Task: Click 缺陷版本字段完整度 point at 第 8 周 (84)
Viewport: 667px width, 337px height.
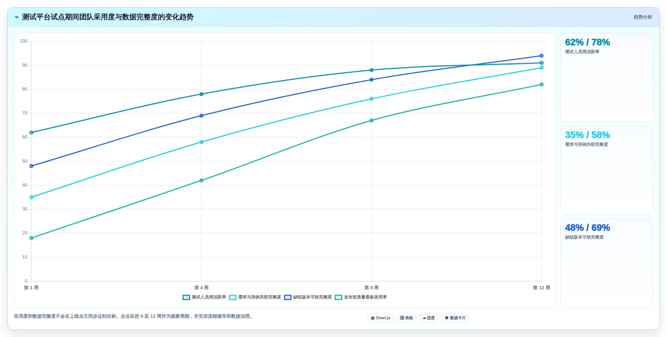Action: [x=372, y=80]
